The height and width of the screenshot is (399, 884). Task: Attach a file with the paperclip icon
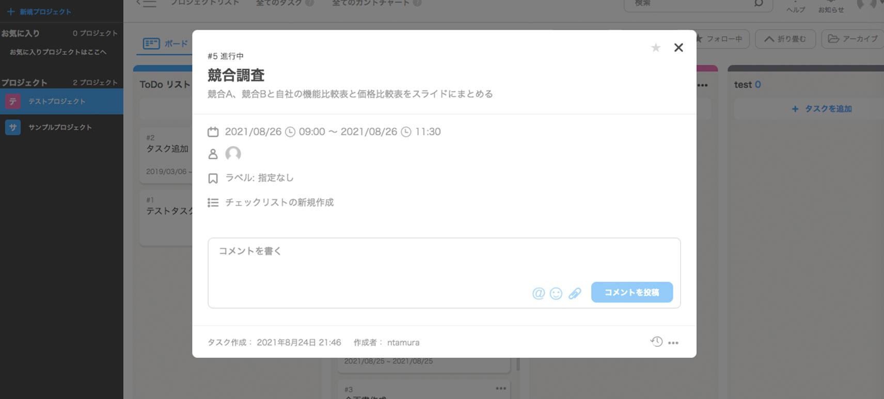(x=575, y=293)
